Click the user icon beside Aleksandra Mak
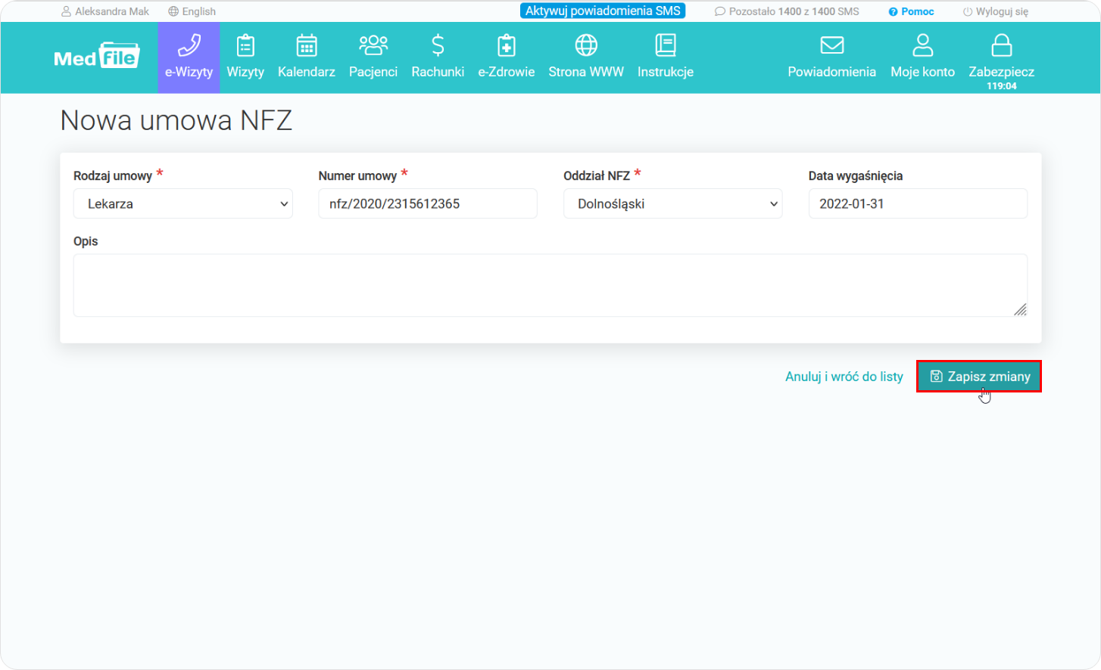Image resolution: width=1101 pixels, height=670 pixels. 66,11
